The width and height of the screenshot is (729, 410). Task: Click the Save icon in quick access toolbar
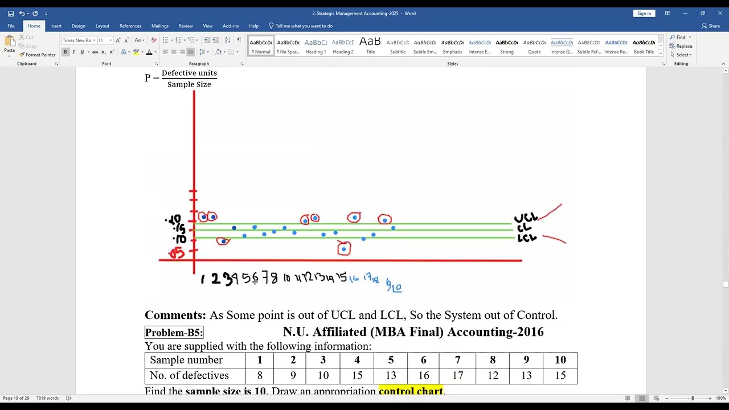(11, 14)
